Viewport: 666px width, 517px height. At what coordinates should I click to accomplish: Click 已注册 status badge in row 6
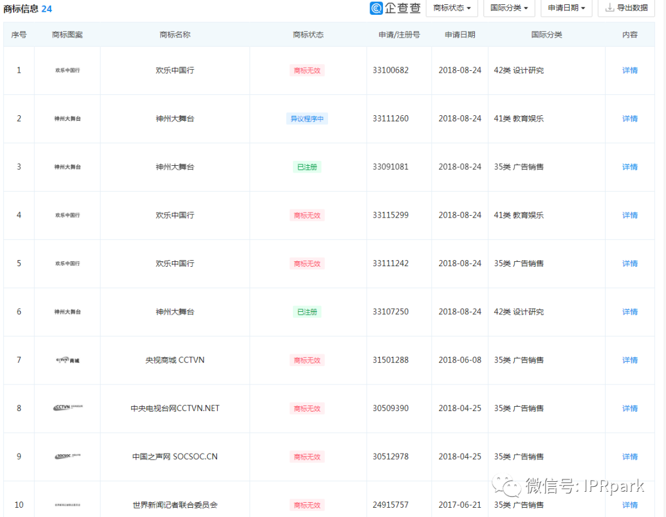tap(307, 312)
